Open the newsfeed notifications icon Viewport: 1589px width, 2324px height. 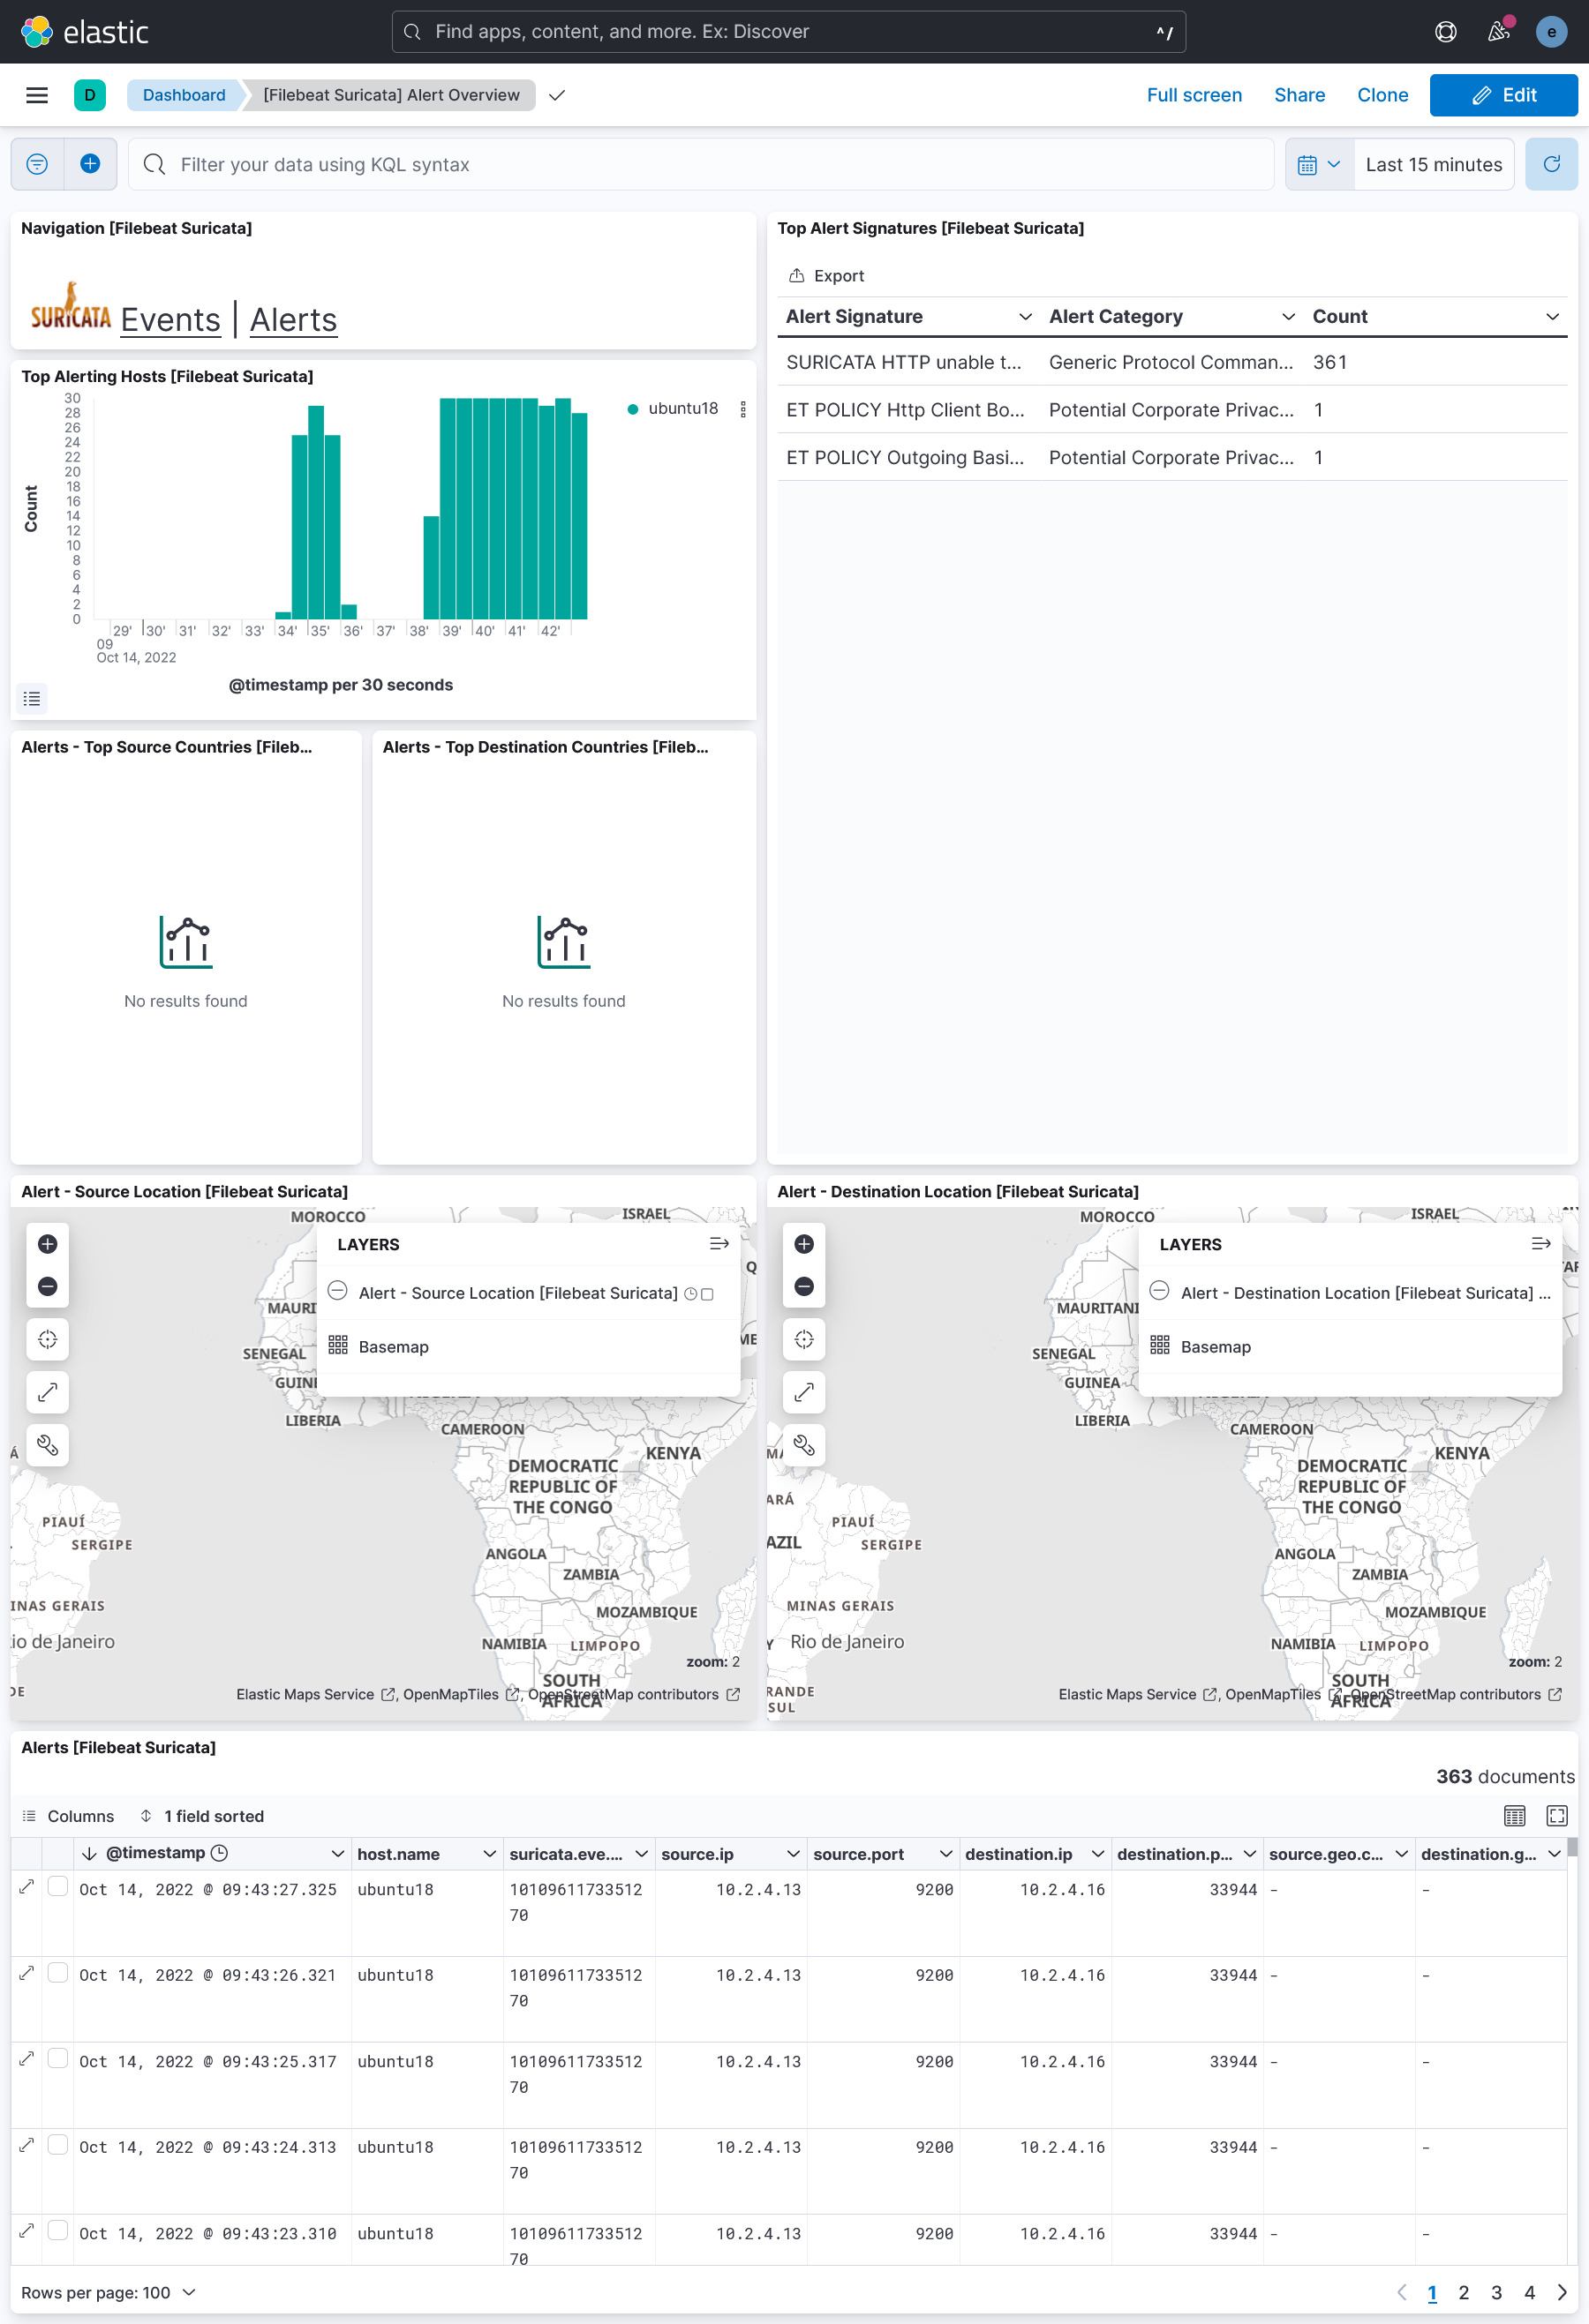point(1498,32)
